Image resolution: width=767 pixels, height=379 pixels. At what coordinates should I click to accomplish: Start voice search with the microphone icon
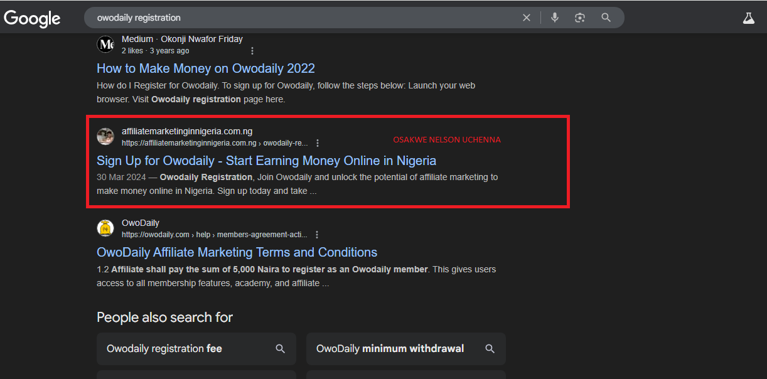tap(555, 18)
